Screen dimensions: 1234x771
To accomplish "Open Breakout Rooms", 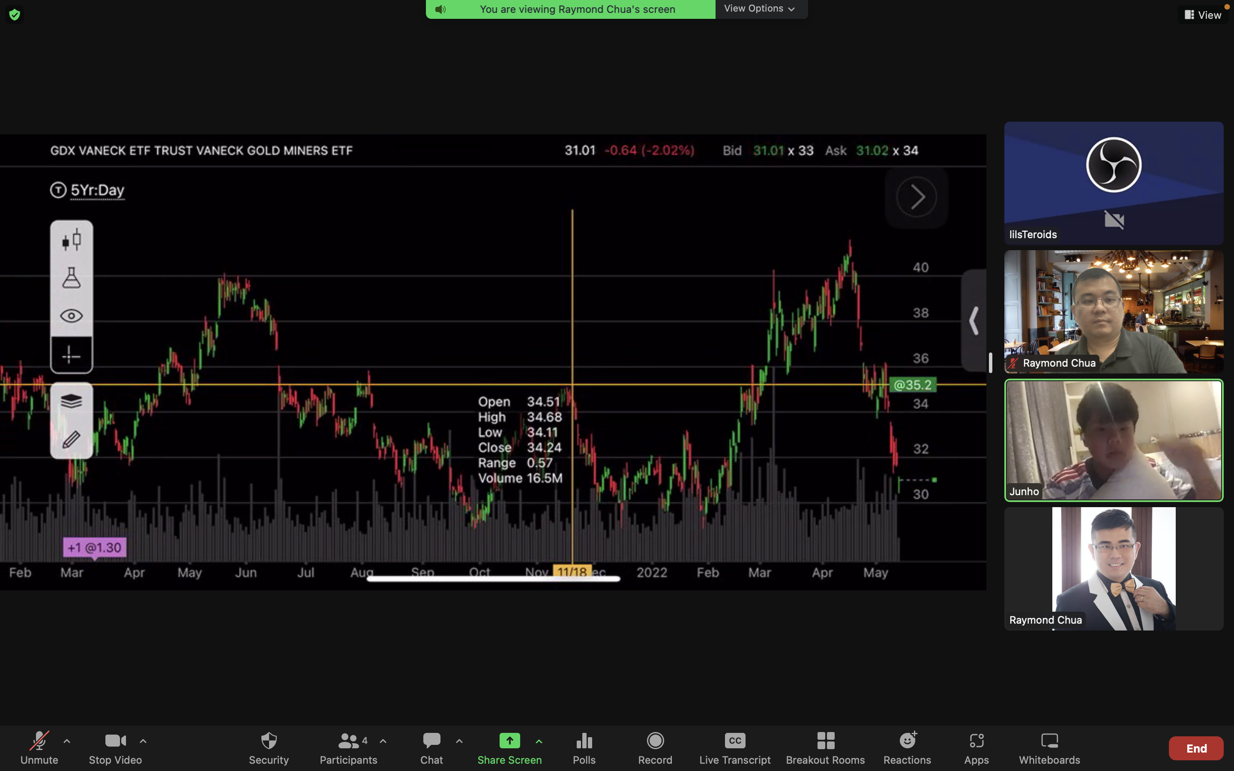I will [825, 747].
